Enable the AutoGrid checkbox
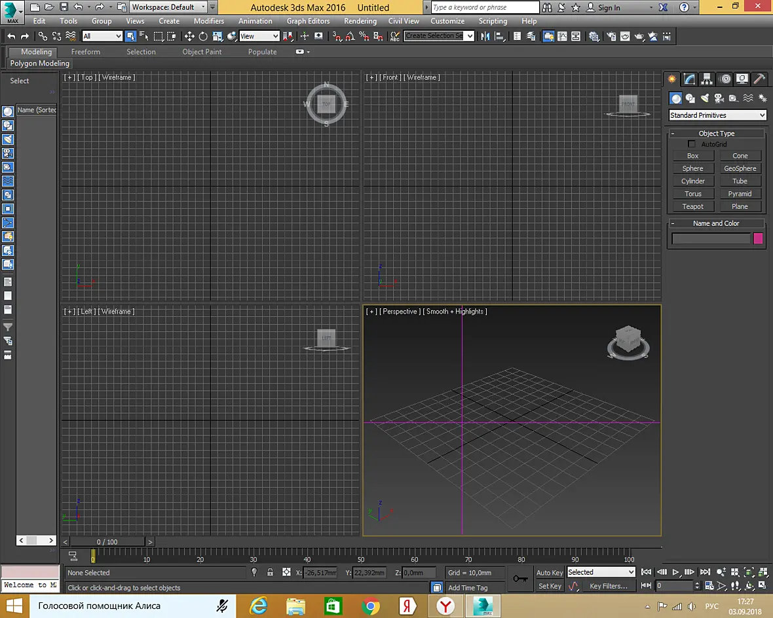 pyautogui.click(x=692, y=144)
